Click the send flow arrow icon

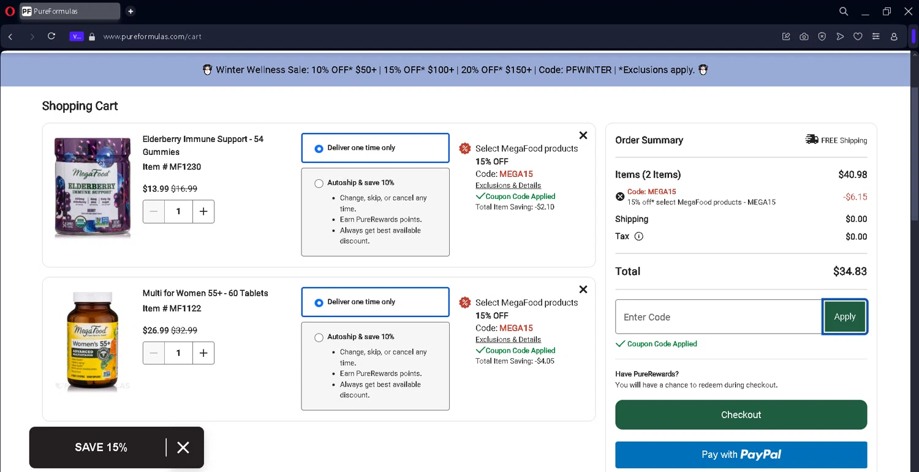click(840, 37)
